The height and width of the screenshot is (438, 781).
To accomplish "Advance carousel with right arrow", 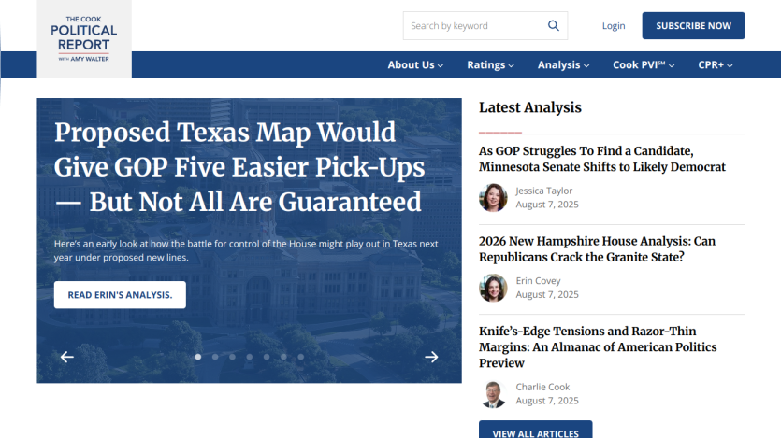I will pyautogui.click(x=431, y=357).
